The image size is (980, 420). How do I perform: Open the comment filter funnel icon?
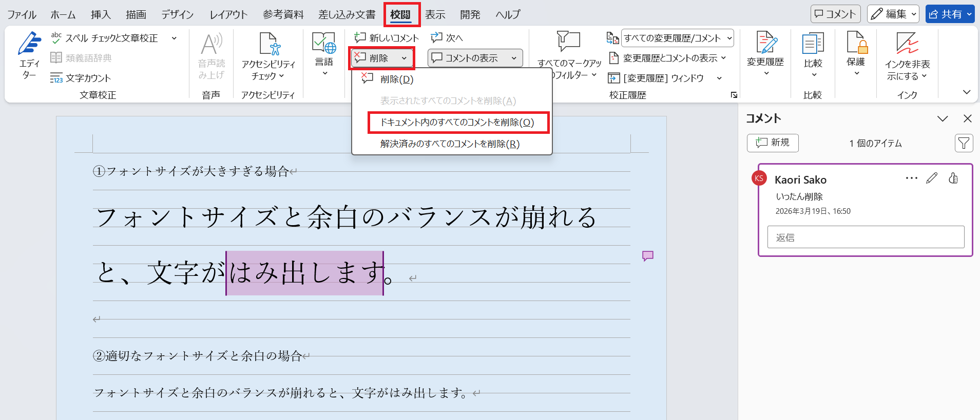[x=964, y=143]
